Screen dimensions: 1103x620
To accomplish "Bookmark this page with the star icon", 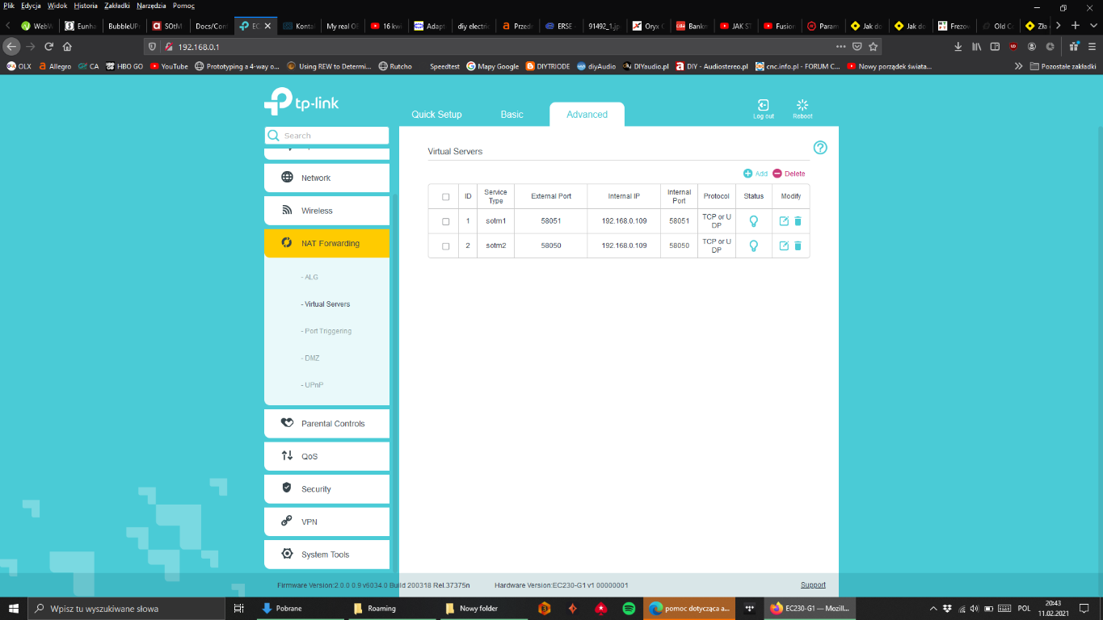I will tap(873, 47).
